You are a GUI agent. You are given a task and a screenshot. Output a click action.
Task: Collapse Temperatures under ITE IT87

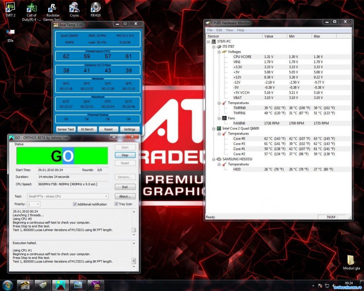(219, 103)
